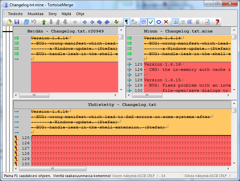This screenshot has width=240, height=181.
Task: Open the Ohje menu
Action: point(80,14)
